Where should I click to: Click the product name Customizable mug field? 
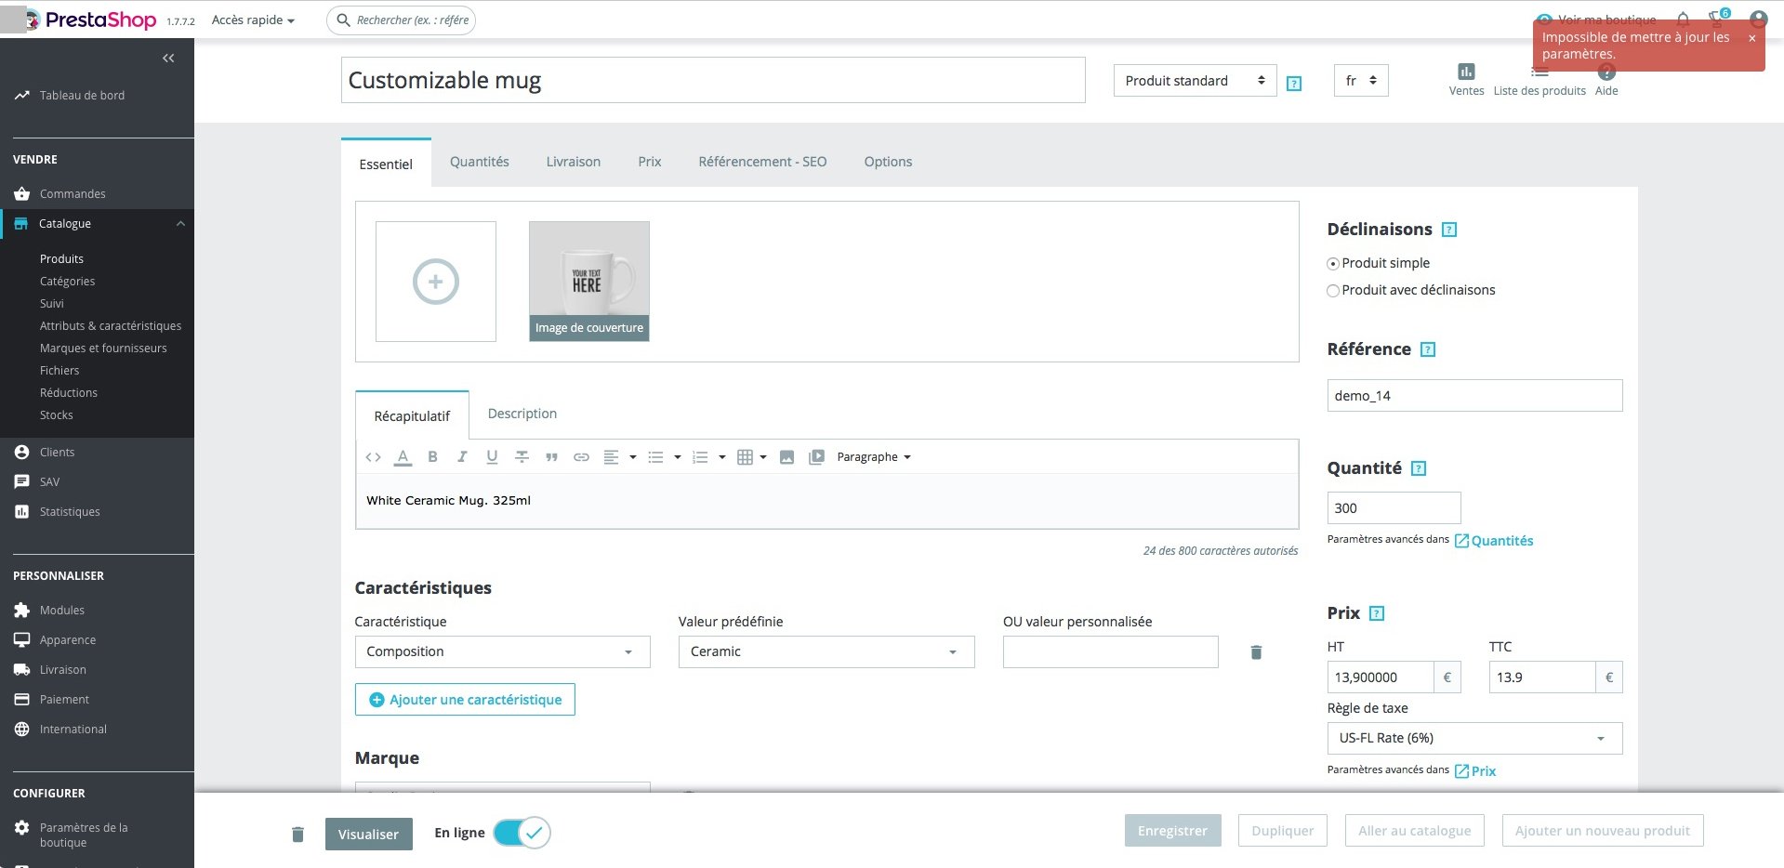pos(713,80)
